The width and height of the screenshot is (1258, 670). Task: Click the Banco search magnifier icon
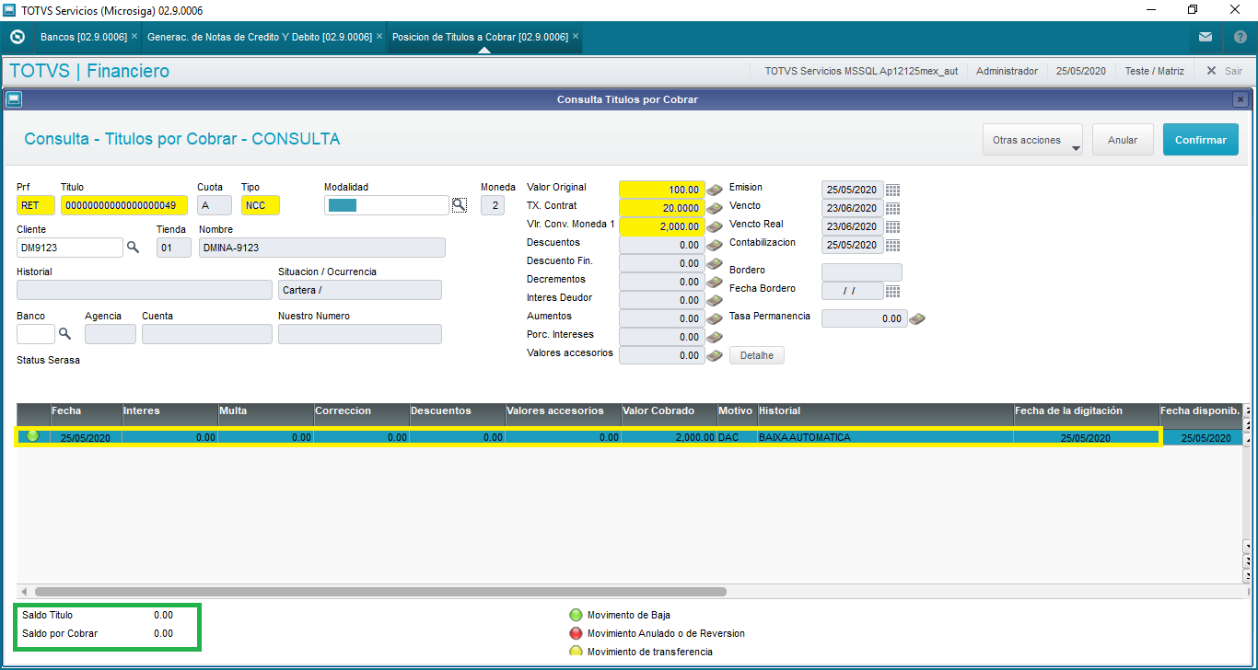64,333
